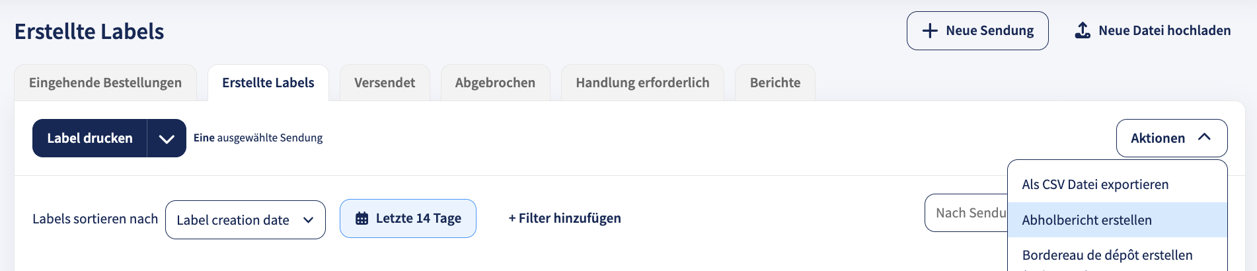
Task: Click the Label drucken button
Action: [x=90, y=138]
